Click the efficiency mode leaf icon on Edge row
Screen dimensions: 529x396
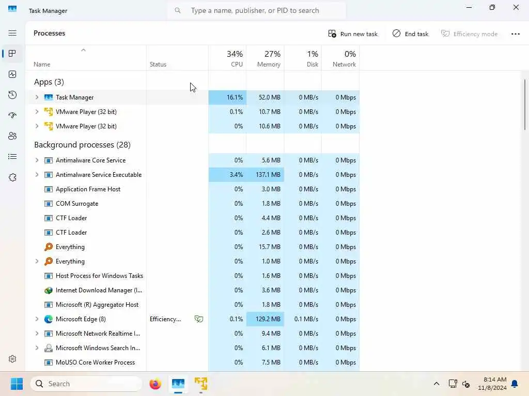pos(199,319)
